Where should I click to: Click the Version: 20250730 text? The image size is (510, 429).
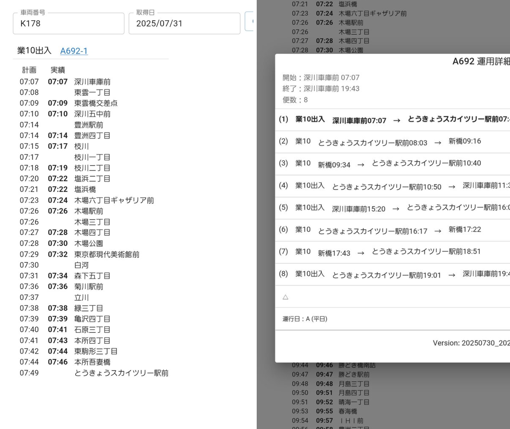pyautogui.click(x=471, y=343)
